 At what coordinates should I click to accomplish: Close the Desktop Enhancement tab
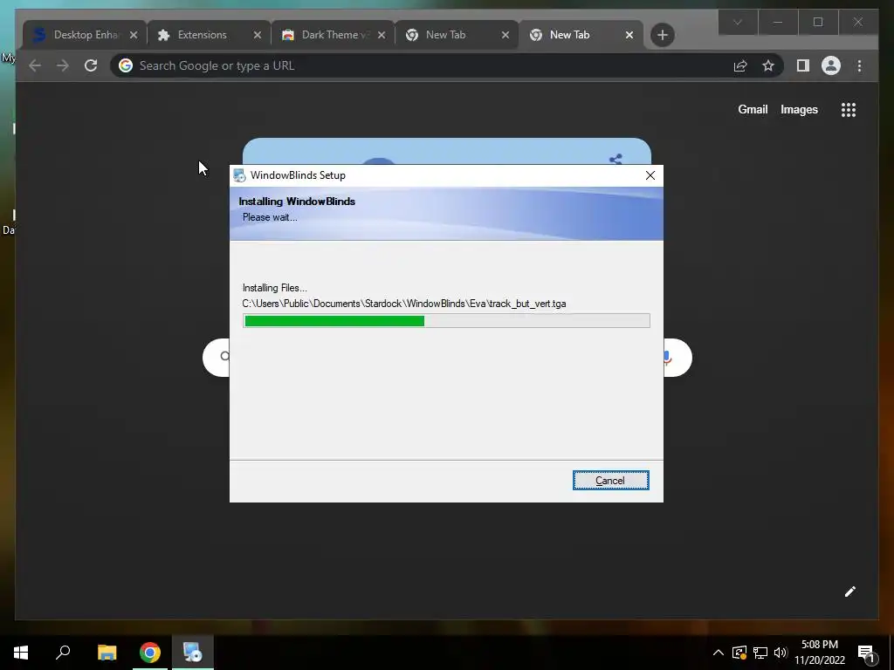click(134, 35)
